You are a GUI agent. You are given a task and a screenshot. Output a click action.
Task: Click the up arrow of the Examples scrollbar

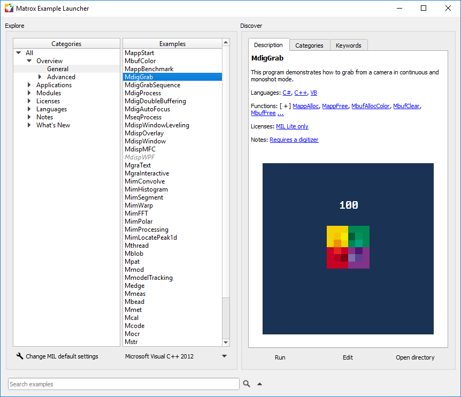click(225, 43)
